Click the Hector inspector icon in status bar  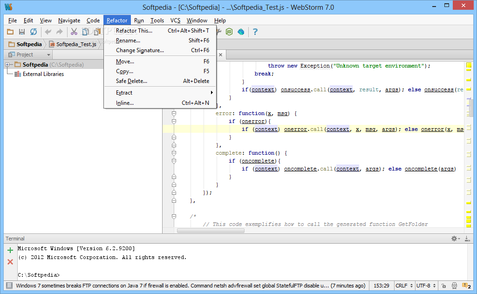click(x=454, y=286)
